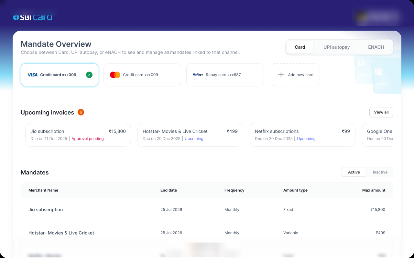Click the Max amount column header

coord(374,190)
